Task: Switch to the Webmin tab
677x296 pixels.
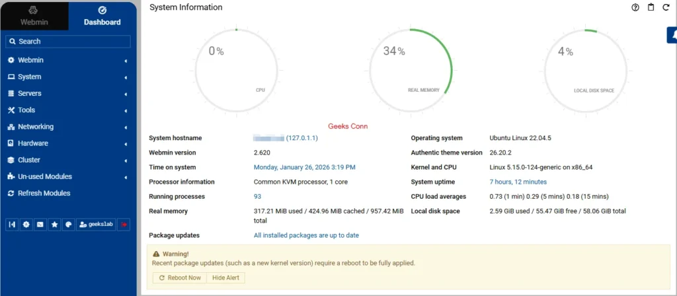Action: pos(34,17)
